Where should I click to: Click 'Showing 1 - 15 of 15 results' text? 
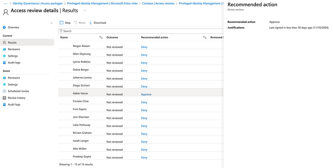coord(76,164)
